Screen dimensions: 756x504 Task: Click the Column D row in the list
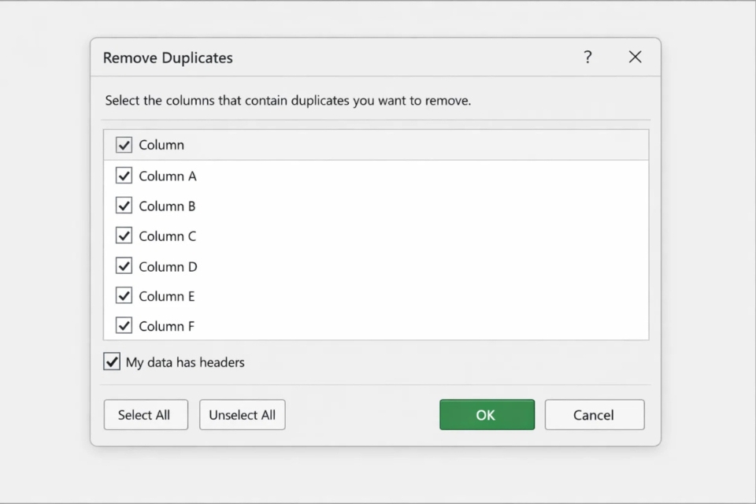315,265
